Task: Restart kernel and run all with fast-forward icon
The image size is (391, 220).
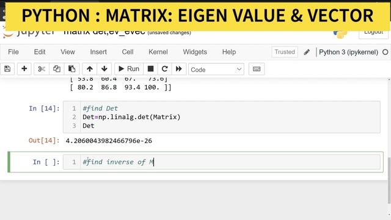Action: point(179,69)
